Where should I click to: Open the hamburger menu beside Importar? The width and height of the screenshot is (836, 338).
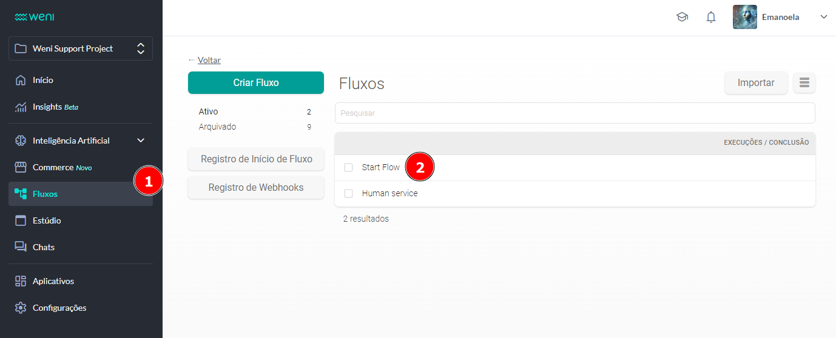tap(804, 83)
